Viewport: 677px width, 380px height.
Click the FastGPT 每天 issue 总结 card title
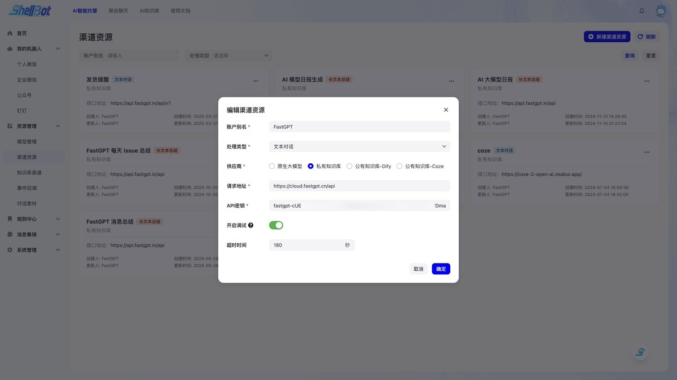[118, 150]
